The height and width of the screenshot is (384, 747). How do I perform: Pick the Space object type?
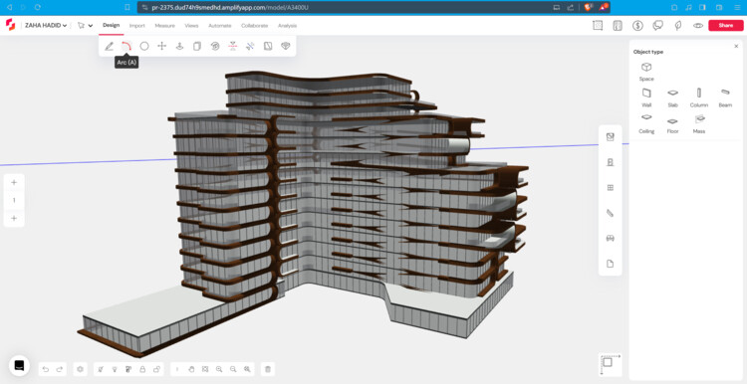[x=646, y=72]
